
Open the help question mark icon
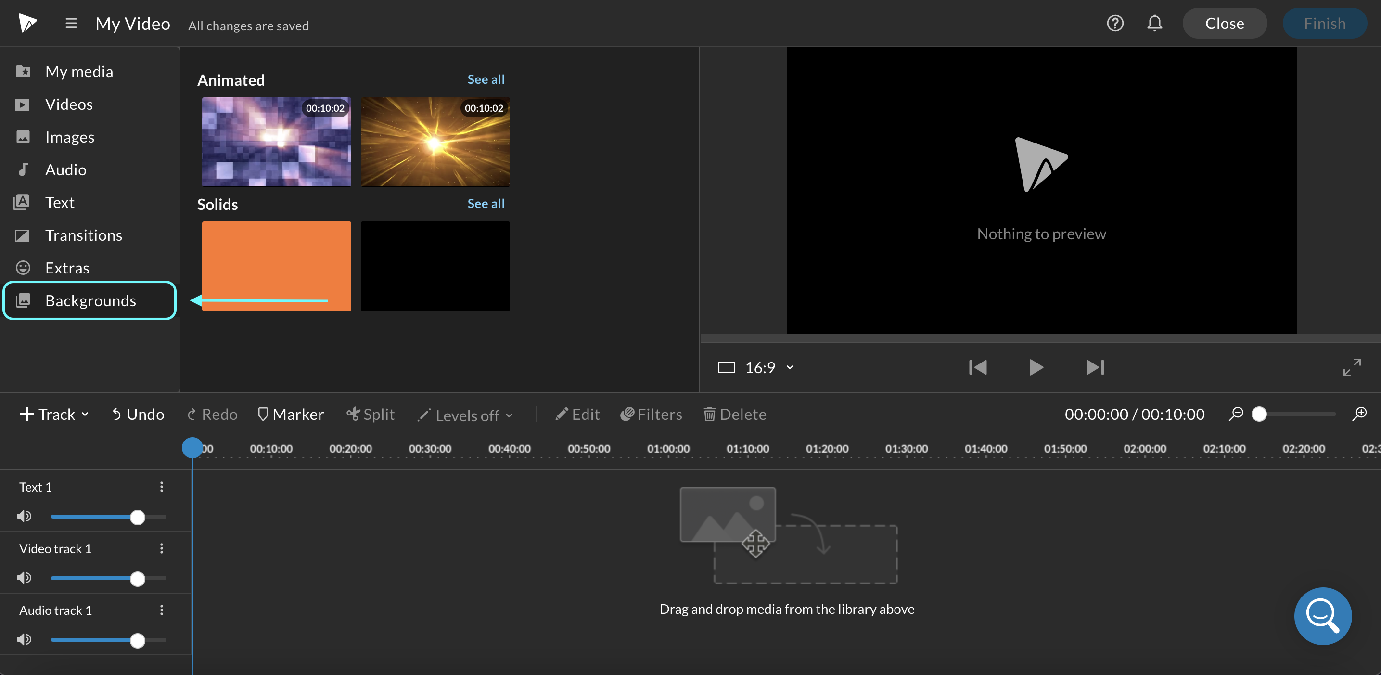(x=1115, y=23)
